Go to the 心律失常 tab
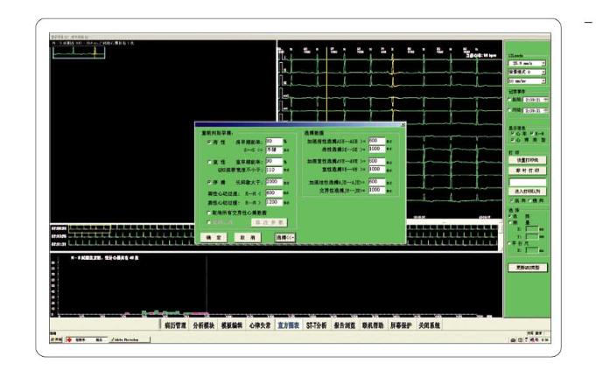Screen dimensions: 596x384 click(x=260, y=325)
